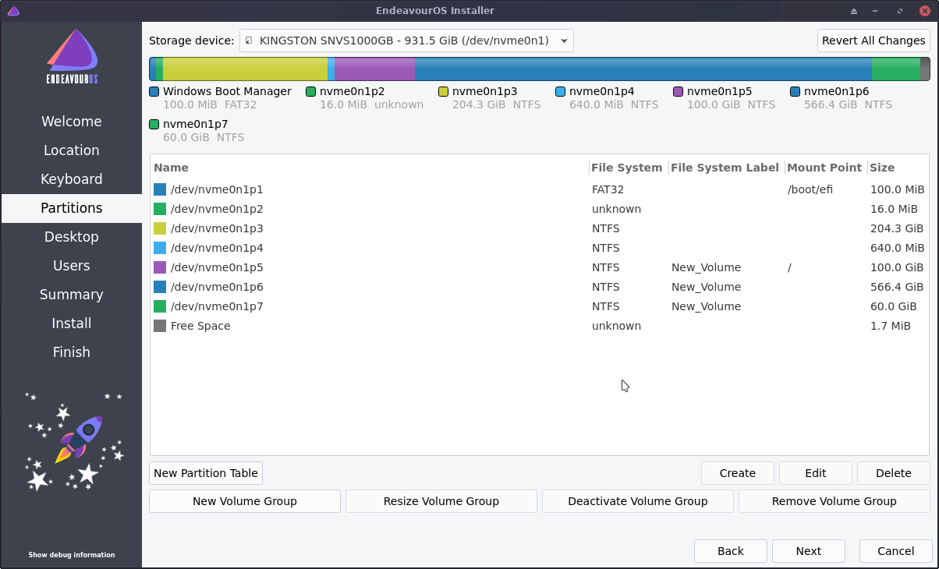Click the yellow nvme0n1p3 legend square
Screen dimensions: 939x569
click(x=445, y=91)
